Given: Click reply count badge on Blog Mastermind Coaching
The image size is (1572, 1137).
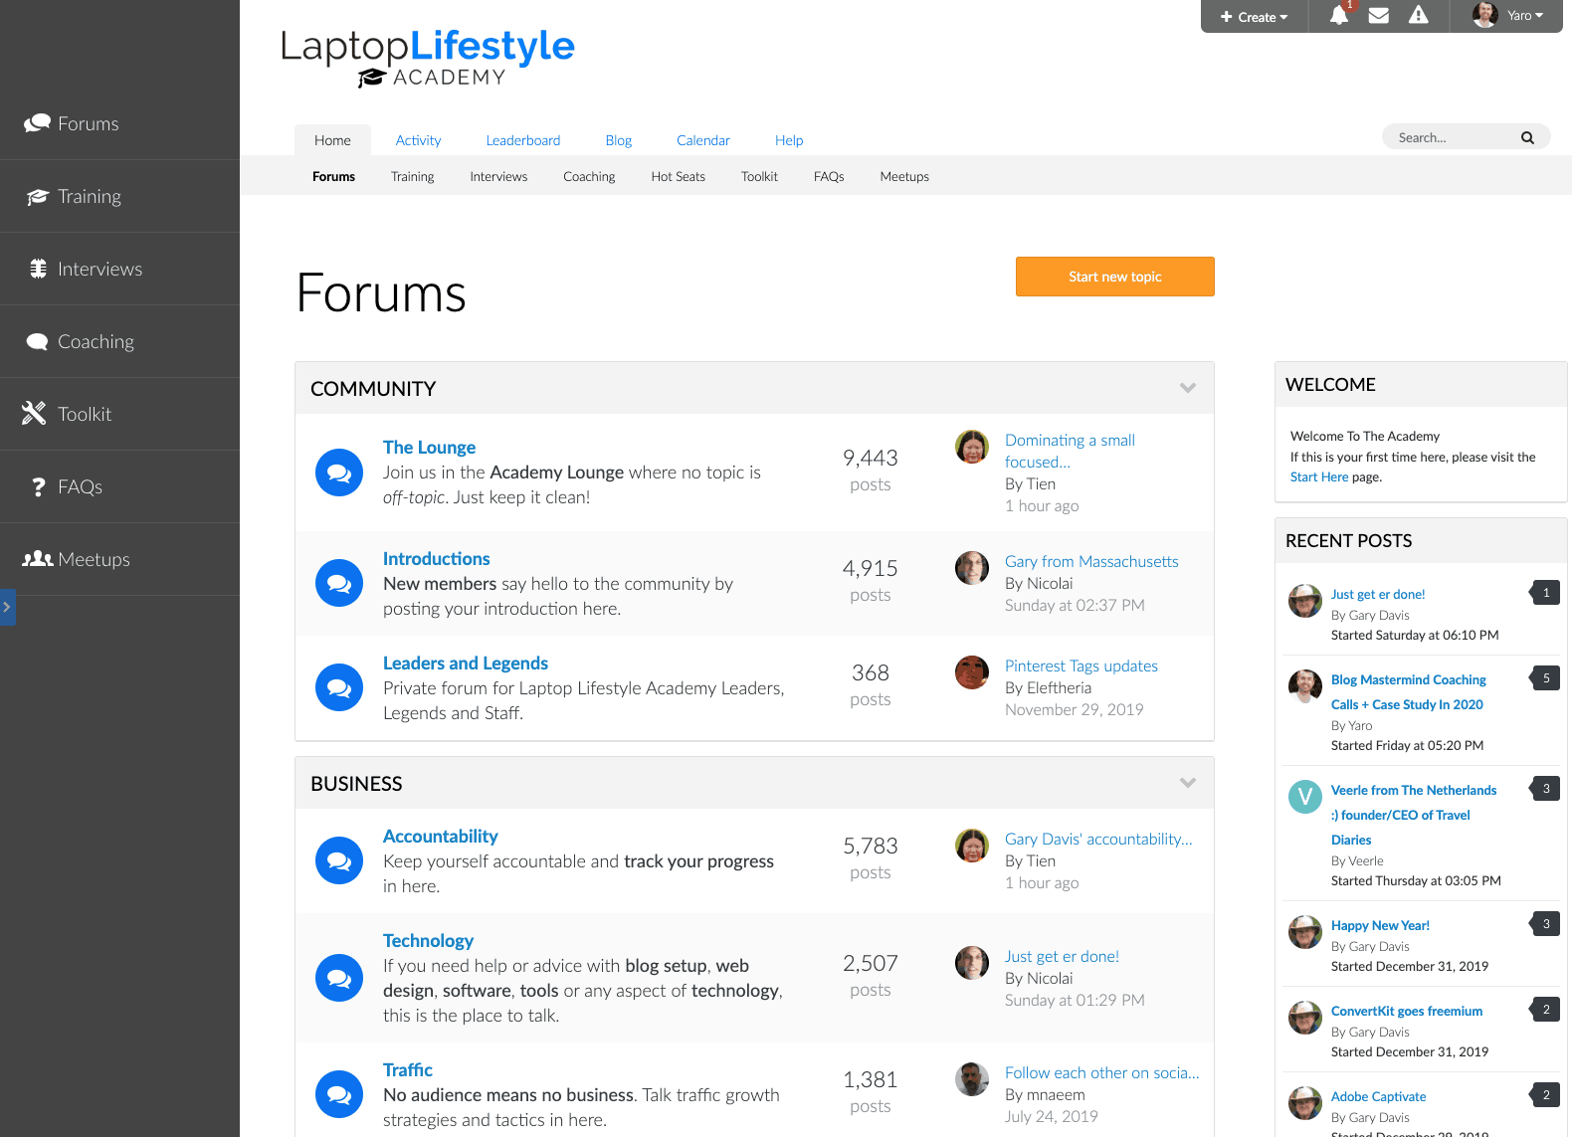Looking at the screenshot, I should [x=1545, y=678].
